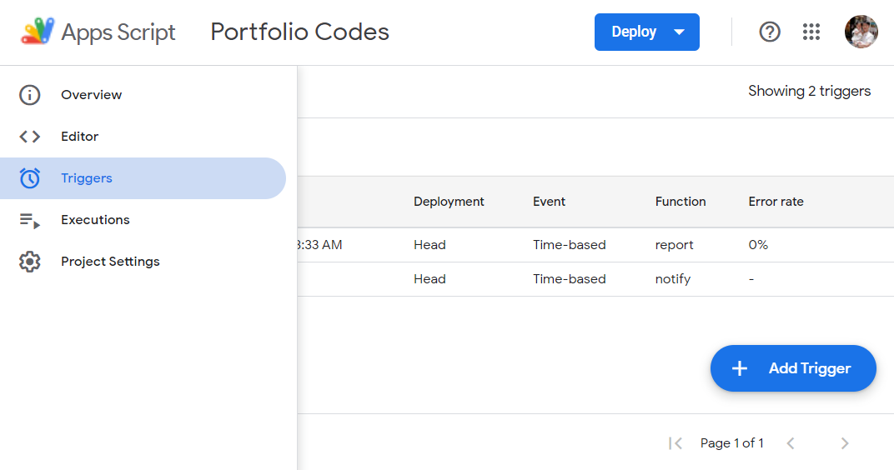Click the Executions list-play icon
Viewport: 894px width, 470px height.
coord(30,220)
